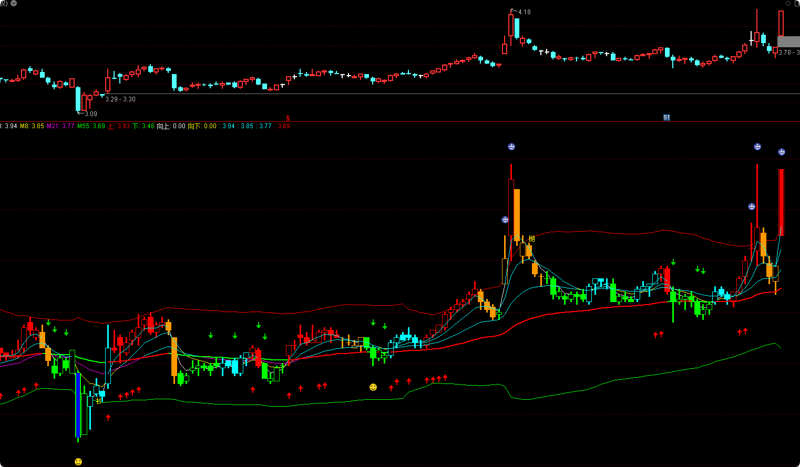Click the red 上: 3.93 upper band value
This screenshot has height=467, width=800.
tap(119, 126)
